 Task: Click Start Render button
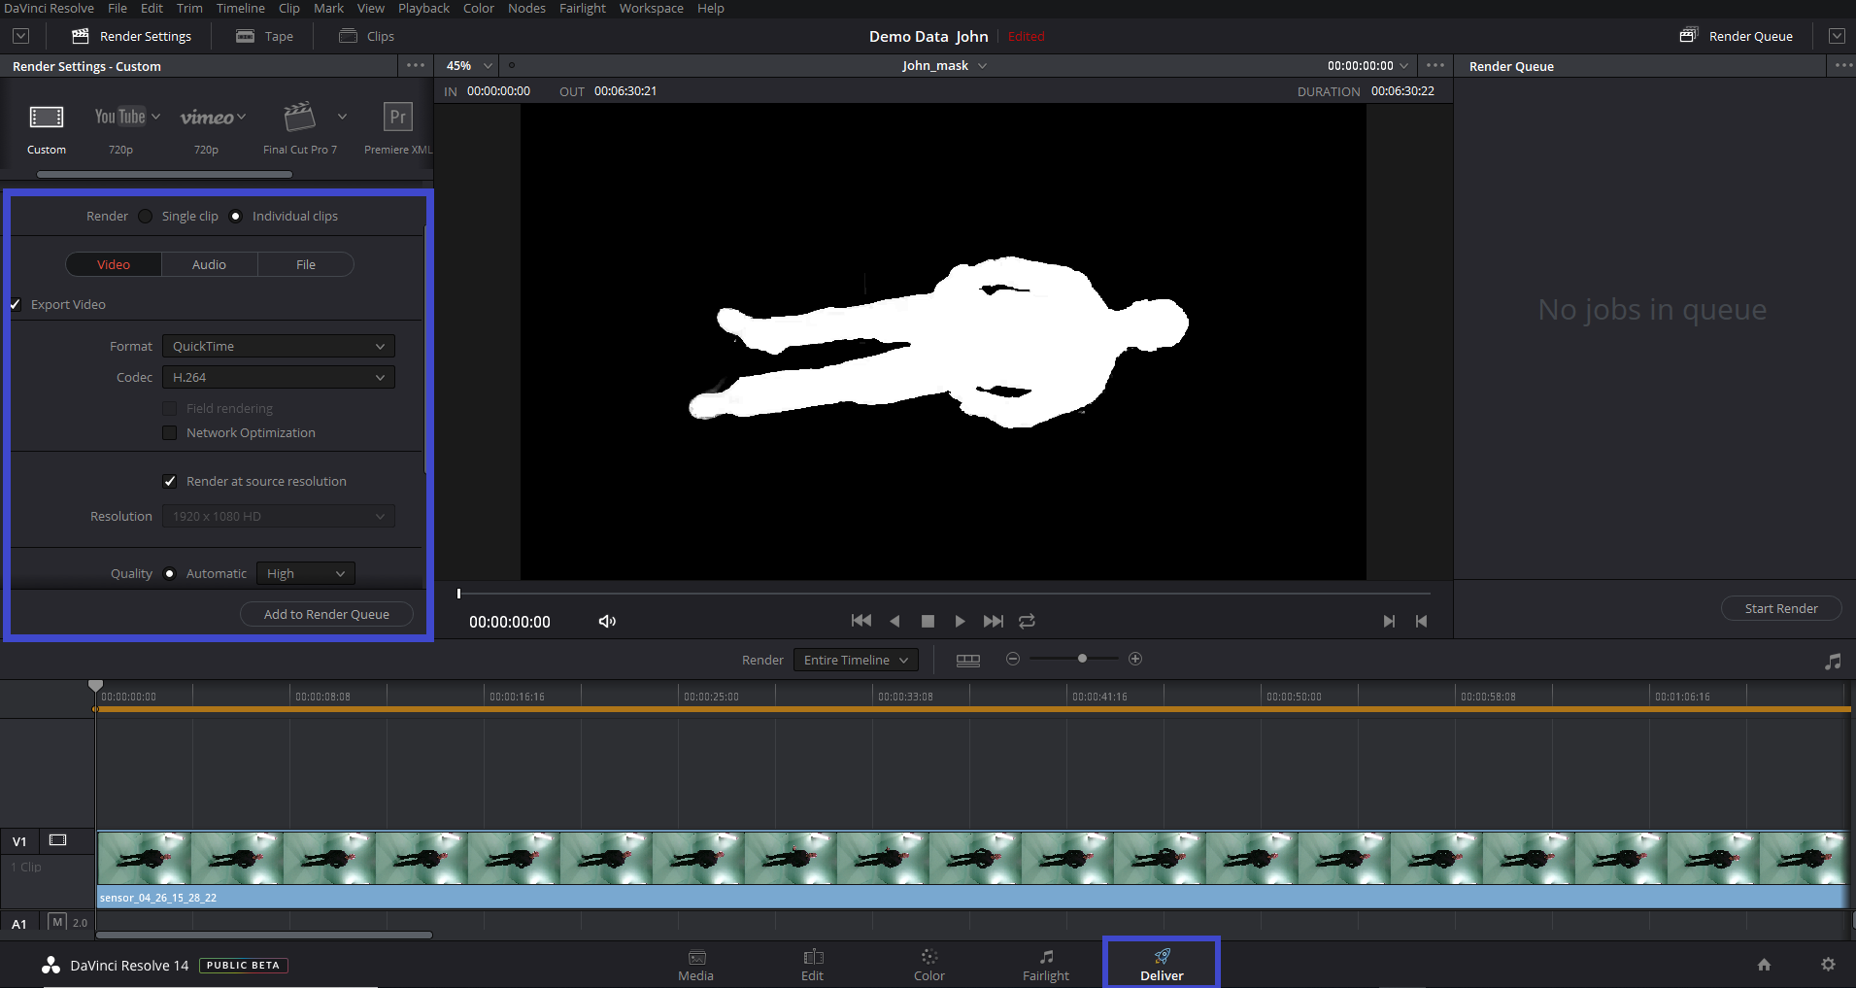point(1781,608)
